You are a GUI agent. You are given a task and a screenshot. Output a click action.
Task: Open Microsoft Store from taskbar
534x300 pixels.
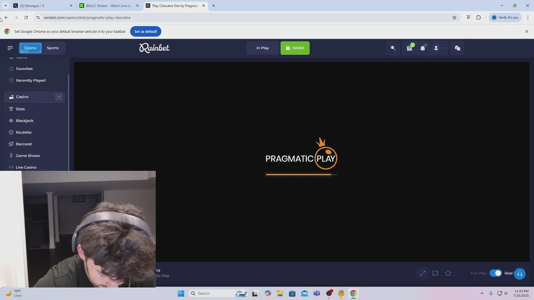tap(292, 293)
